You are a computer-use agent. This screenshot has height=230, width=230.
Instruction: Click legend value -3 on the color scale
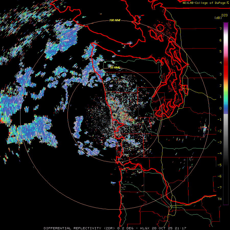point(220,142)
